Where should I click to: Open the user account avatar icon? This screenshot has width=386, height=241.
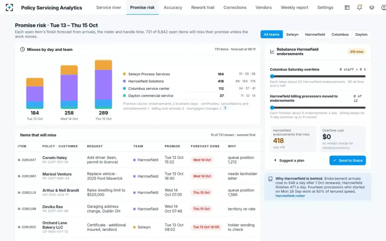click(x=383, y=7)
